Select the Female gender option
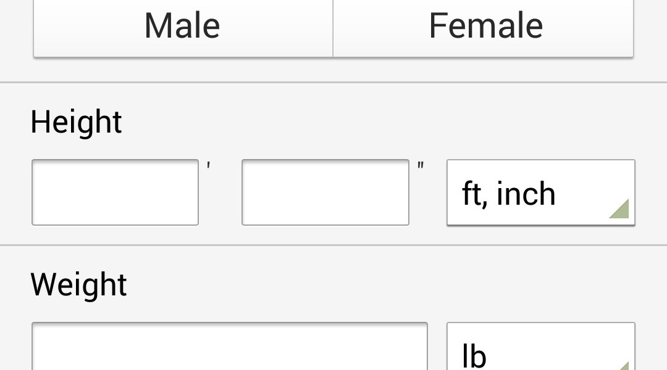Viewport: 667px width, 370px height. pyautogui.click(x=484, y=27)
